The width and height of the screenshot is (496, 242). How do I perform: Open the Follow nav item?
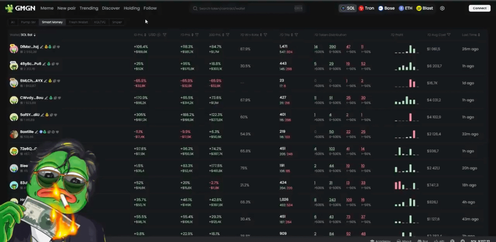pos(150,8)
